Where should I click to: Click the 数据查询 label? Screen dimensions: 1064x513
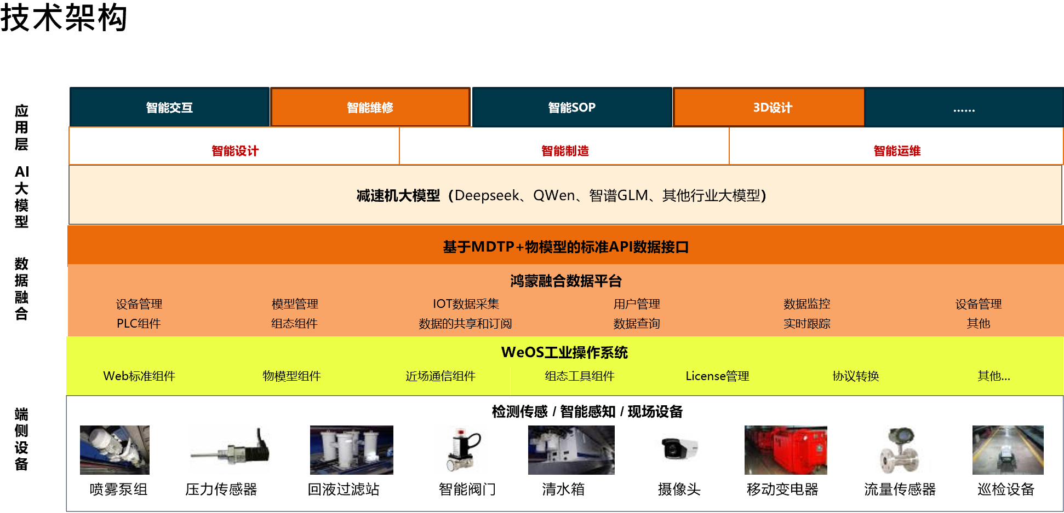pos(637,324)
